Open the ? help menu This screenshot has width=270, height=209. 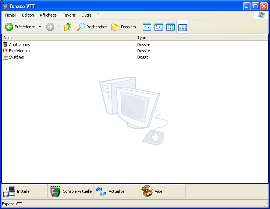98,15
